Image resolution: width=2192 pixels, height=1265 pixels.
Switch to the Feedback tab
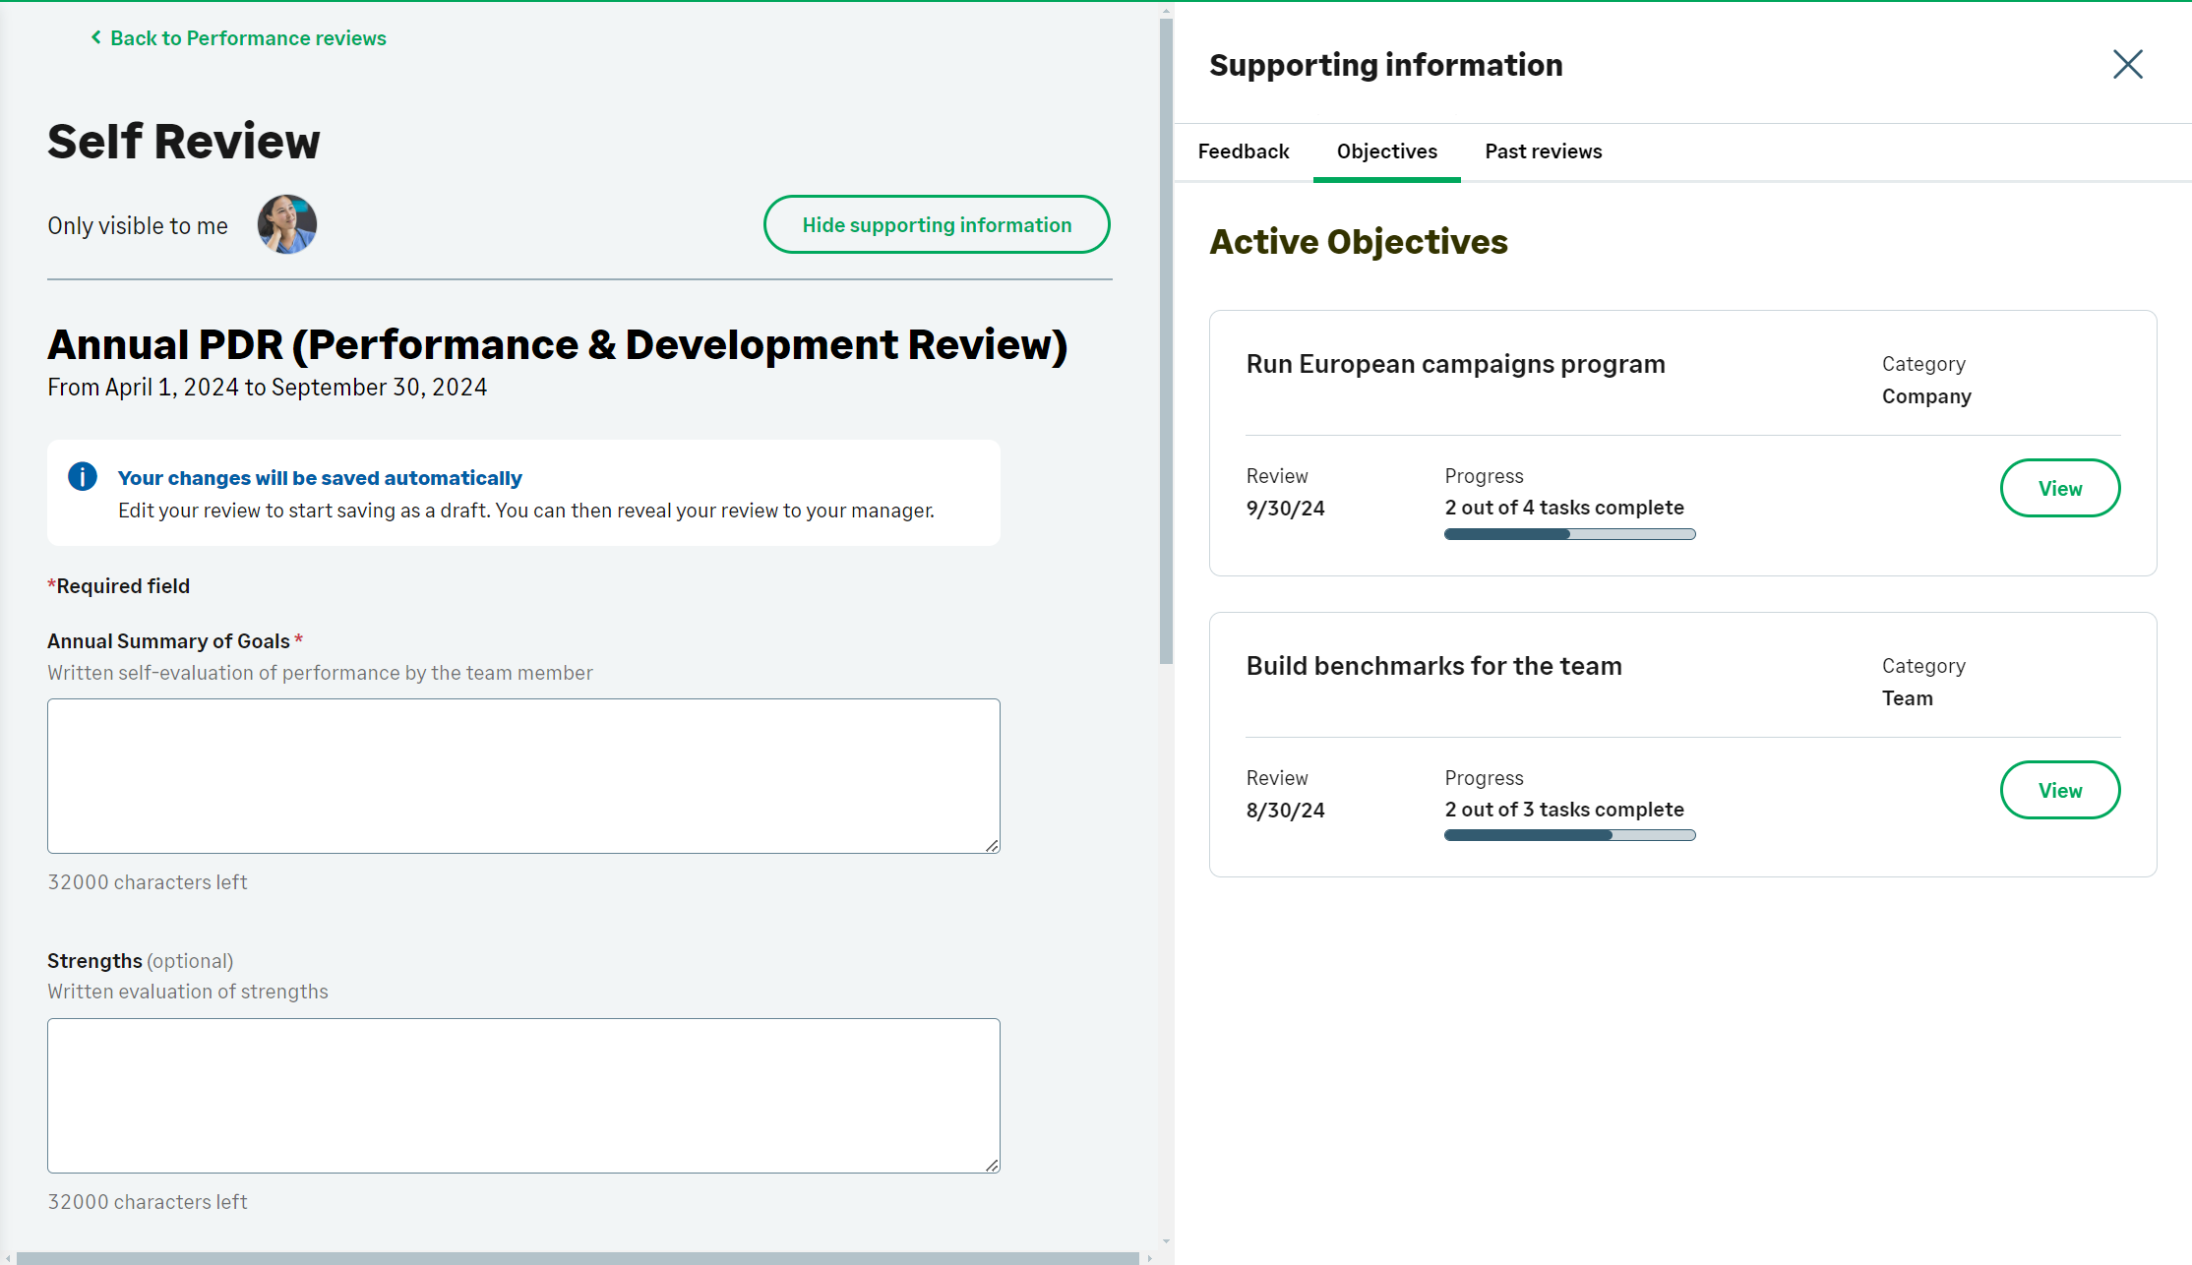(x=1243, y=151)
